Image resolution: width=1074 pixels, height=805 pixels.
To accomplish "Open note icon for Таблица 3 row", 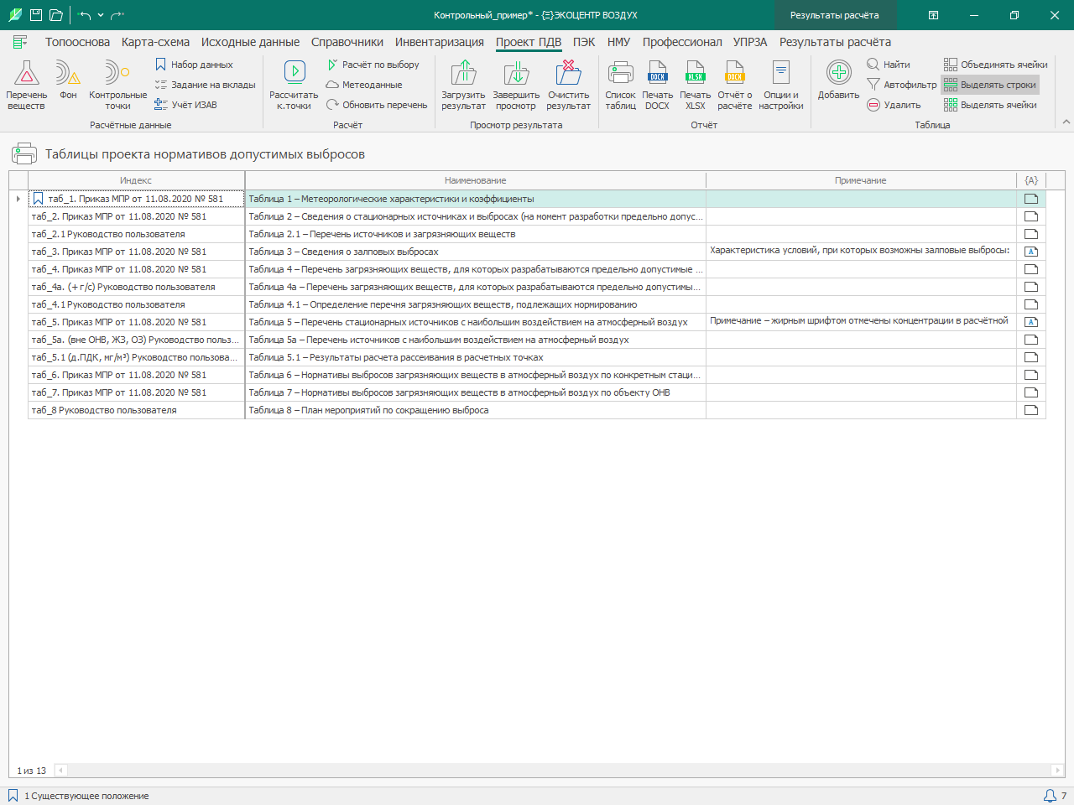I will pyautogui.click(x=1031, y=252).
